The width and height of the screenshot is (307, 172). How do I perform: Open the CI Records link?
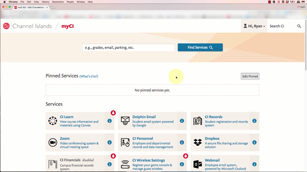(214, 117)
